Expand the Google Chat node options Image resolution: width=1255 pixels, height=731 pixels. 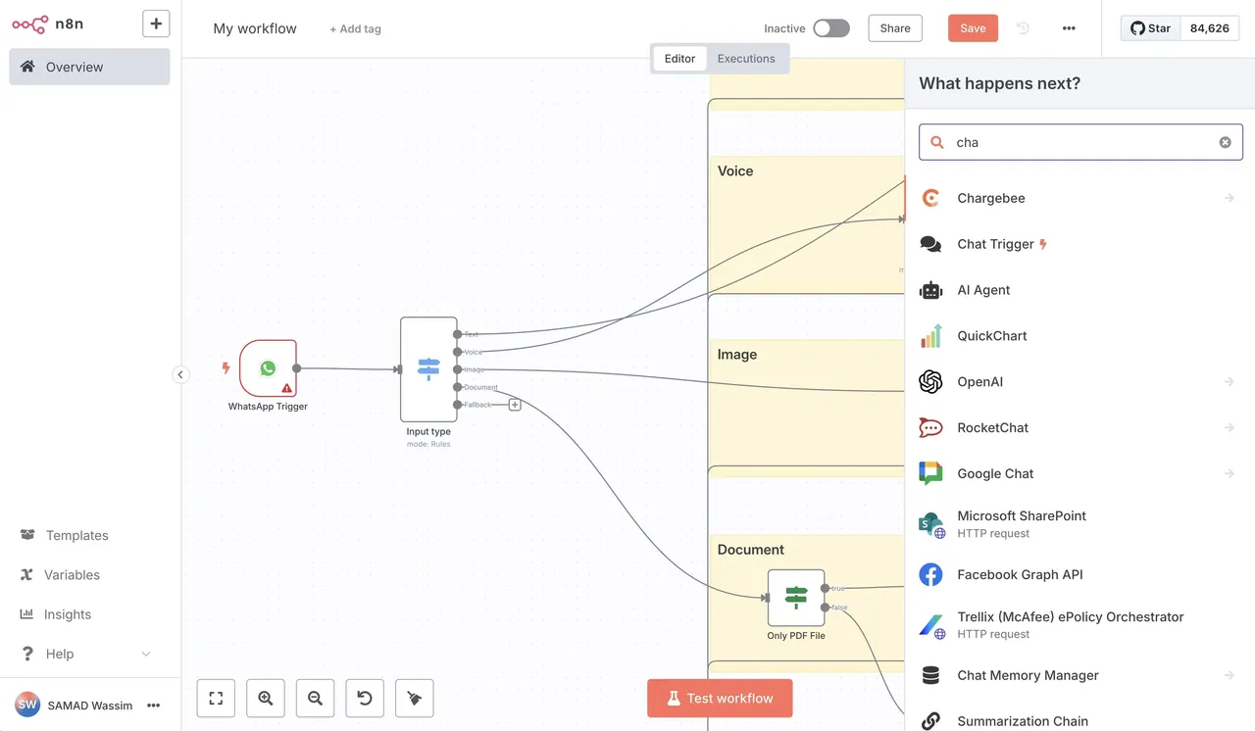(1229, 473)
